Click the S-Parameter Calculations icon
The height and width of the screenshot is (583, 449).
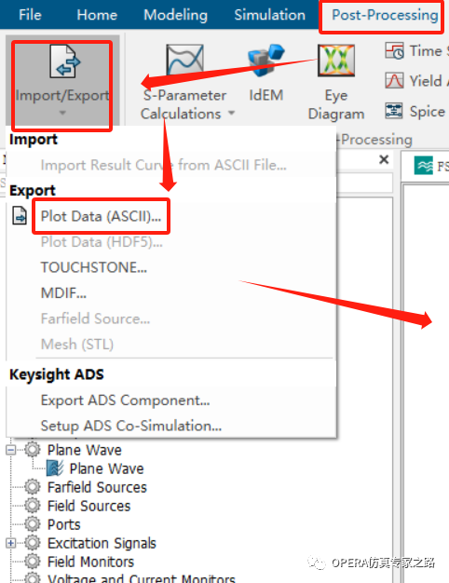[x=184, y=60]
